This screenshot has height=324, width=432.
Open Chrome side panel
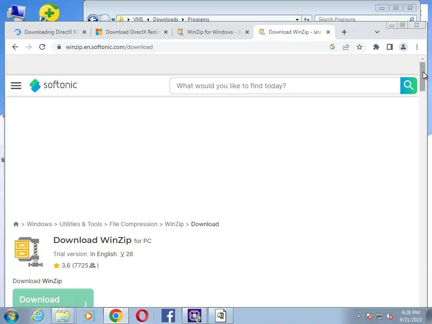(389, 47)
